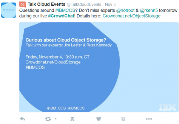
Task: Click the "Curious about Cloud Object Storage?" headline
Action: click(66, 40)
